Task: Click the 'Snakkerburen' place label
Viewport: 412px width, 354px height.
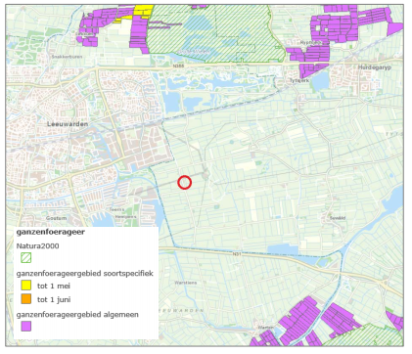Action: 67,57
